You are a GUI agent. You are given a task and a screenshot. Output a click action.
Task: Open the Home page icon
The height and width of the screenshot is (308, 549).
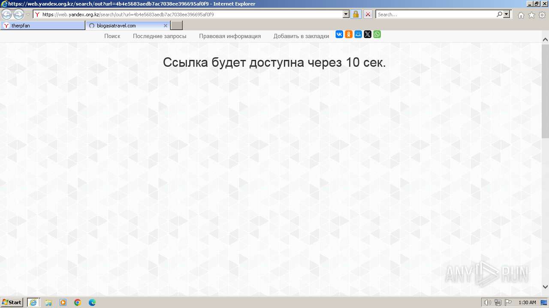pyautogui.click(x=521, y=15)
